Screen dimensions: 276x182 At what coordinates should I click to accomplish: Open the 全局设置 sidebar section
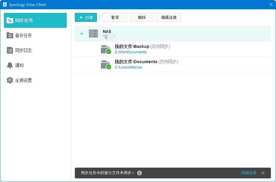[x=35, y=80]
